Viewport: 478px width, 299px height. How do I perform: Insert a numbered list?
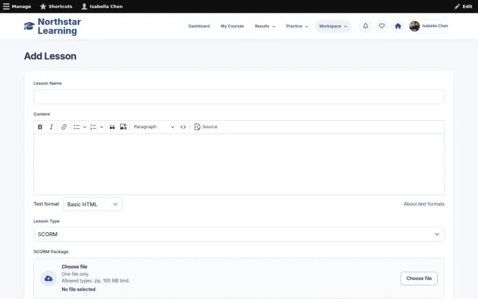pos(94,127)
